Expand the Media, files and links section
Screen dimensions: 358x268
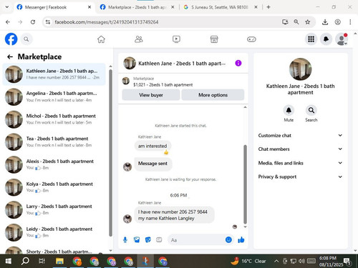tap(300, 163)
